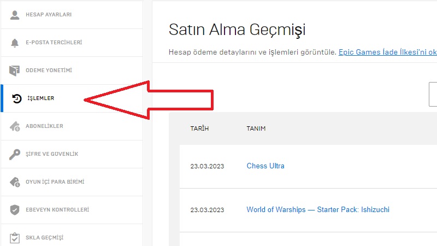This screenshot has width=437, height=246.
Task: Open HESAP AYARLARI menu item
Action: 72,15
